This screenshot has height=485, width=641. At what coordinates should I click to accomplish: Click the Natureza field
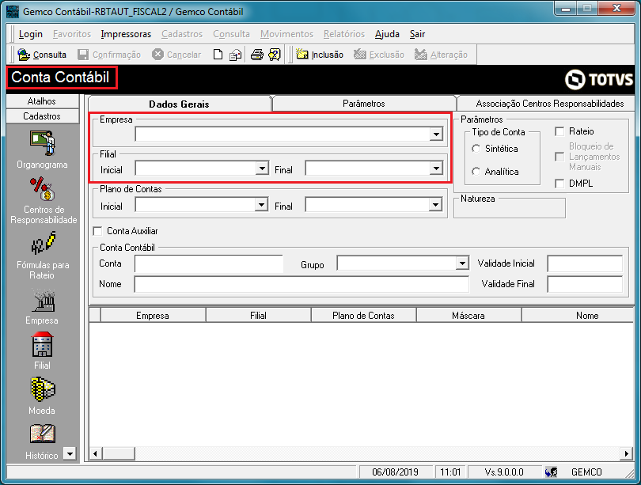(x=510, y=210)
